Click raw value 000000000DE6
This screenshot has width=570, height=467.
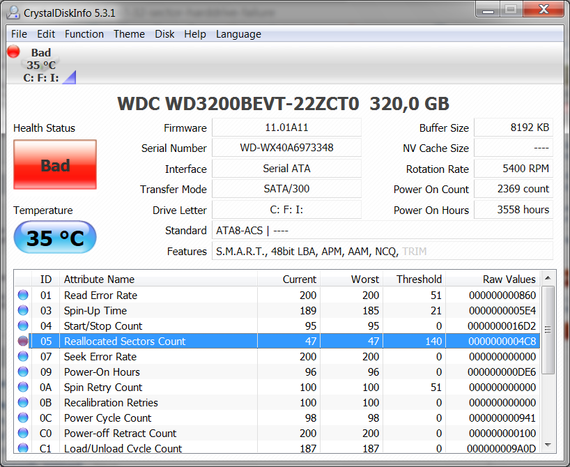click(x=502, y=372)
